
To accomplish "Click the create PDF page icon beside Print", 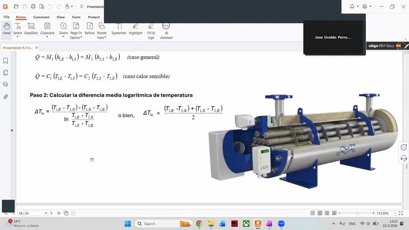I will coord(42,6).
